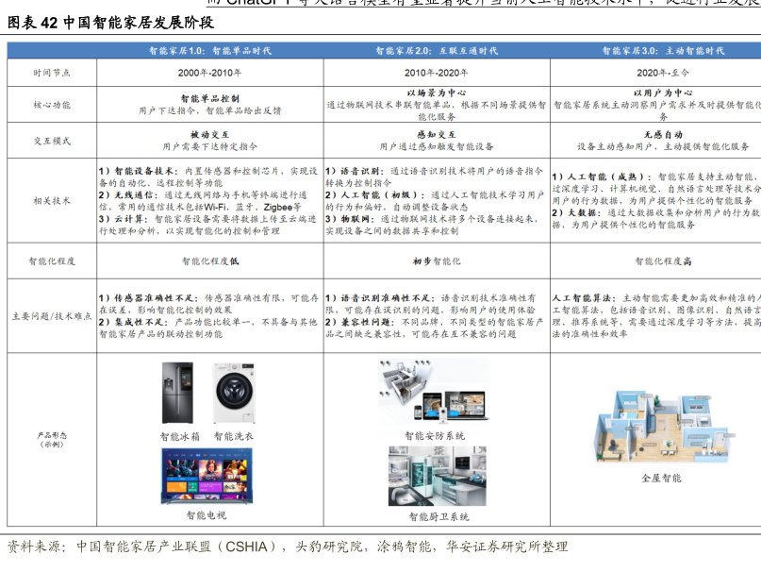
Task: Select the 相关技术 row label
Action: [x=52, y=200]
